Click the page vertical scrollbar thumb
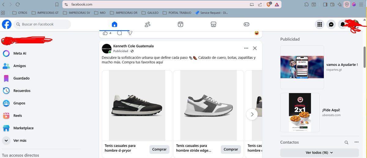The height and width of the screenshot is (158, 367). (x=364, y=58)
